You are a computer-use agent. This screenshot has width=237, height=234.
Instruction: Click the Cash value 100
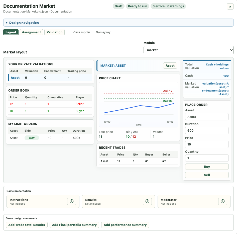(226, 76)
